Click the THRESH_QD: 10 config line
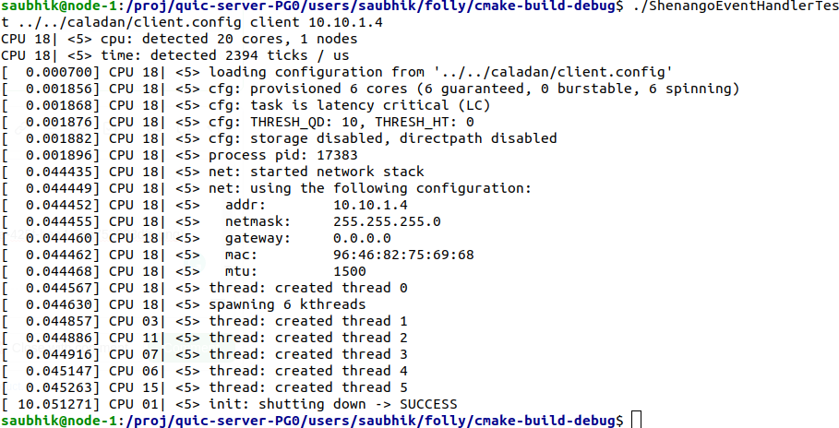Viewport: 839px width, 428px height. tap(237, 122)
